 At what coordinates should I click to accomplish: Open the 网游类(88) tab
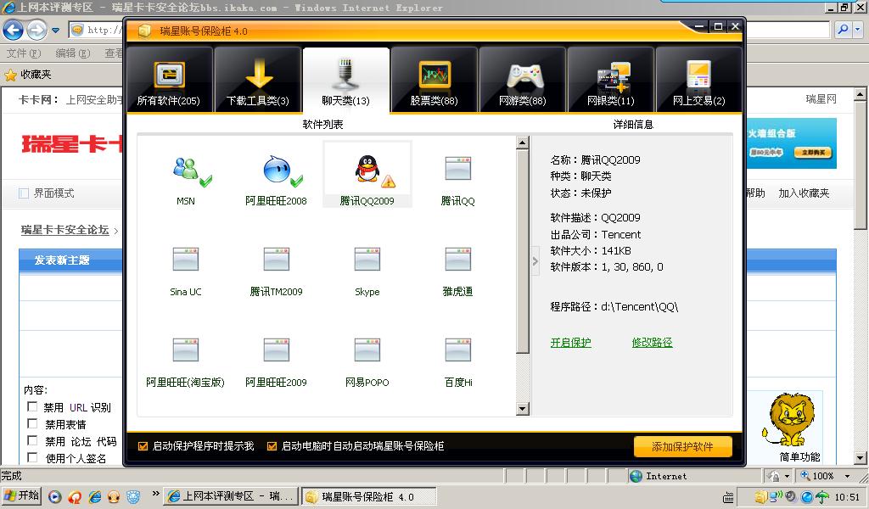point(523,80)
